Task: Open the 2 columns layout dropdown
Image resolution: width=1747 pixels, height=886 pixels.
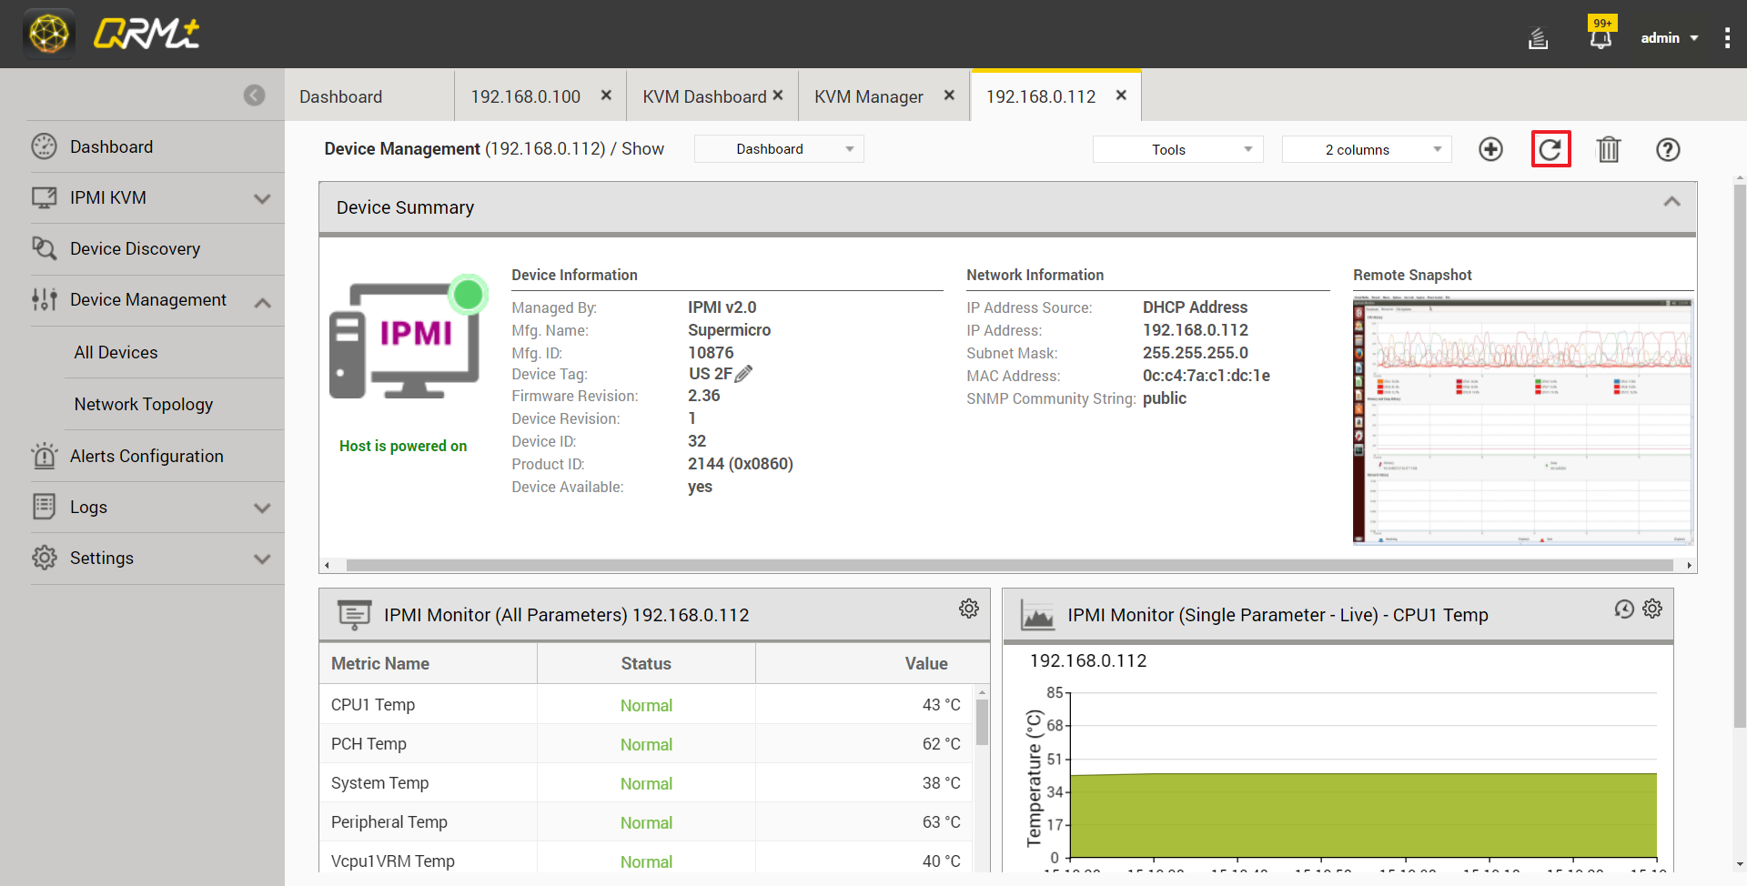Action: point(1366,149)
